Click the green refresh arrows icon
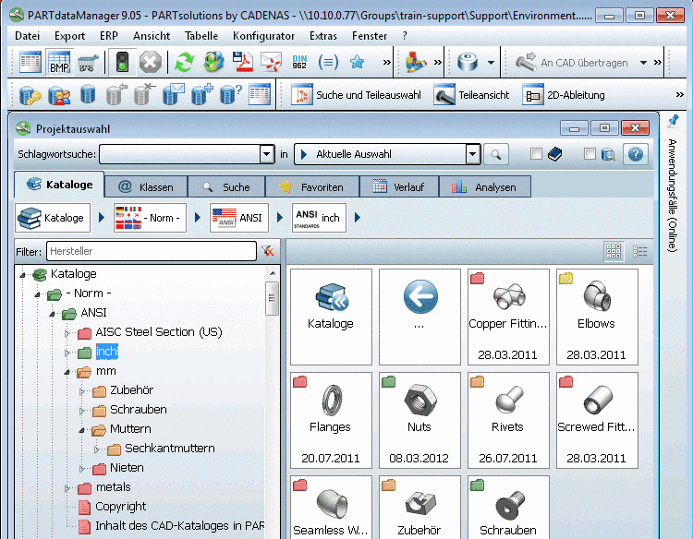Image resolution: width=693 pixels, height=539 pixels. (184, 62)
